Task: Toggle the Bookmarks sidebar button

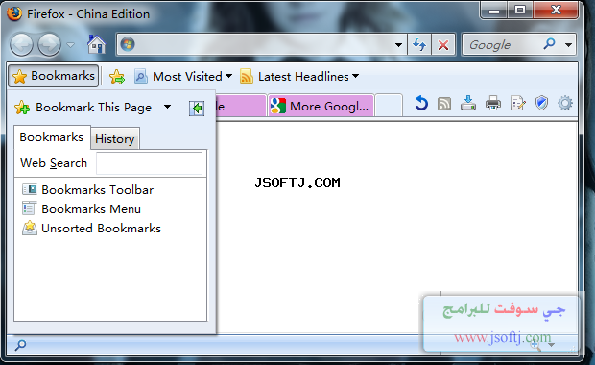Action: coord(54,76)
